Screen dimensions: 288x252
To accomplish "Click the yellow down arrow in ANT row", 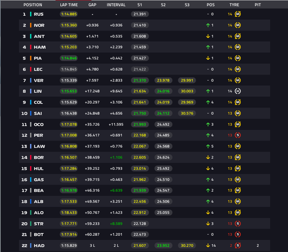I will coord(208,36).
